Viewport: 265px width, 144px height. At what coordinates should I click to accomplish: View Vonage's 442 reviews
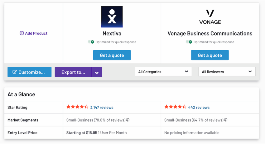click(199, 107)
